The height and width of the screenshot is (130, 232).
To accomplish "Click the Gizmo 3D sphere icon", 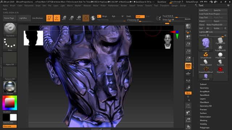I will 86,18.
